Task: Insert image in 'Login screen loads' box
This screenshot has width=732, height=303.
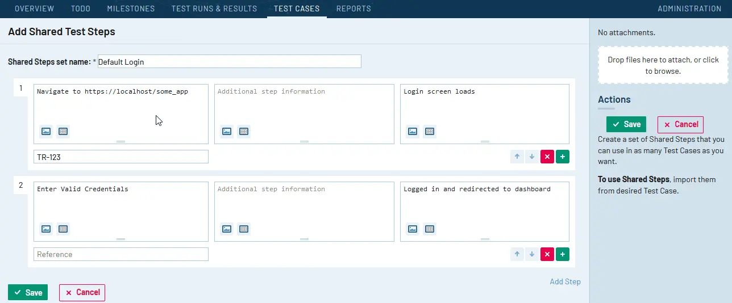Action: [413, 131]
